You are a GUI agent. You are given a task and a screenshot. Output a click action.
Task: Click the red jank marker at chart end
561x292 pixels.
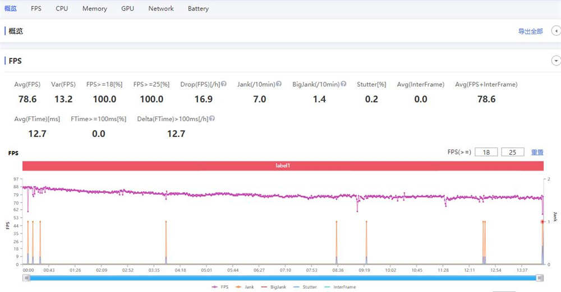pos(542,222)
